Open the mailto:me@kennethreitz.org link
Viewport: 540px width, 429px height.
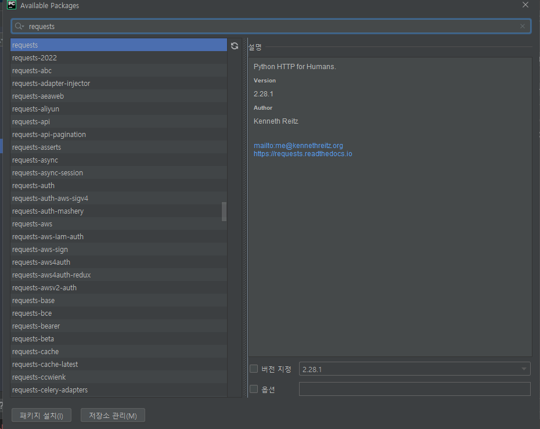(x=298, y=146)
